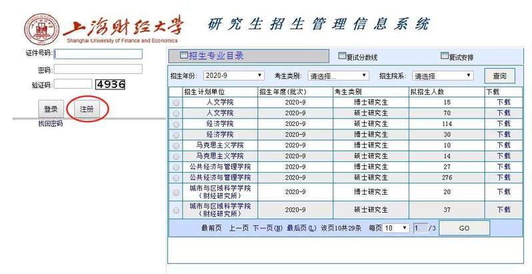Open the 招生院系 dropdown
532x274 pixels.
coord(442,76)
